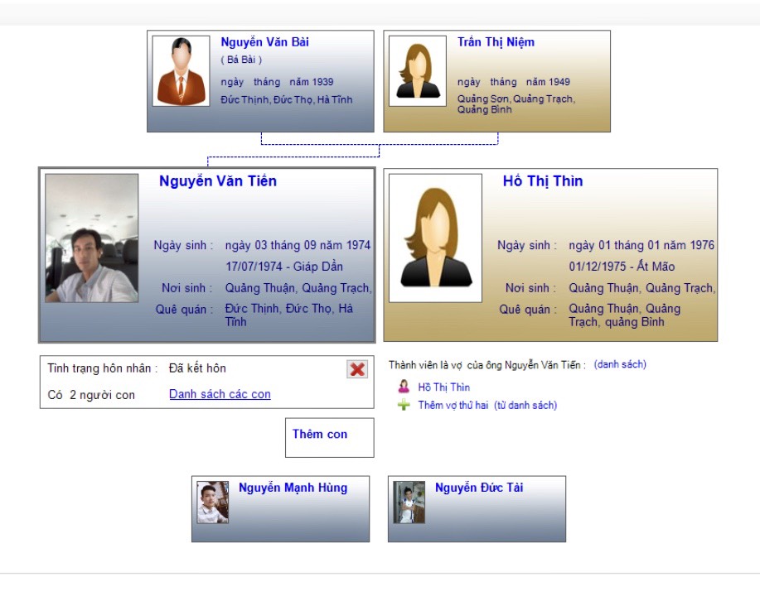Click the green plus add-wife icon

click(x=404, y=405)
